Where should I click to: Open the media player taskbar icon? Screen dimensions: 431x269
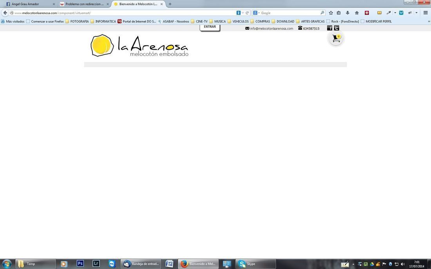click(64, 264)
